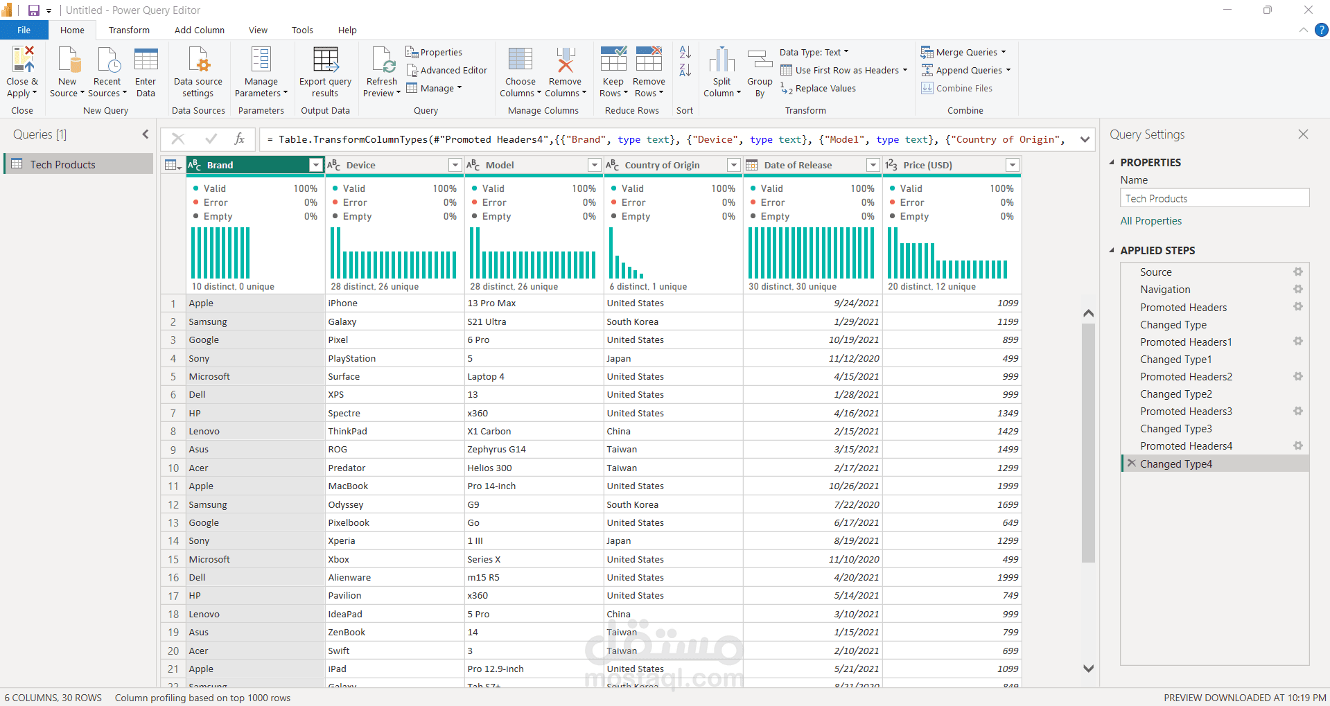Open the Source step settings gear
The image size is (1330, 706).
(1298, 272)
